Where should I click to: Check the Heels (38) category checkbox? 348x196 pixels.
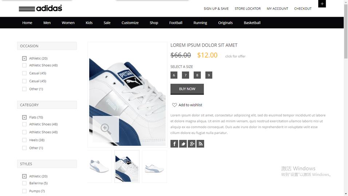[x=24, y=140]
